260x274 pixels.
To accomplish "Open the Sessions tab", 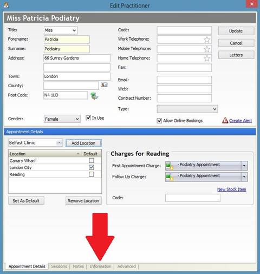I will click(59, 266).
